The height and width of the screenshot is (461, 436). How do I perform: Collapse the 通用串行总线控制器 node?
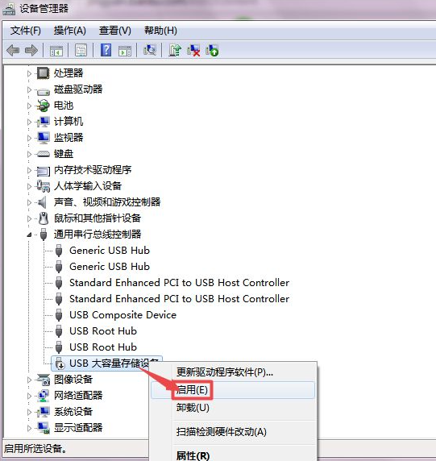coord(29,235)
